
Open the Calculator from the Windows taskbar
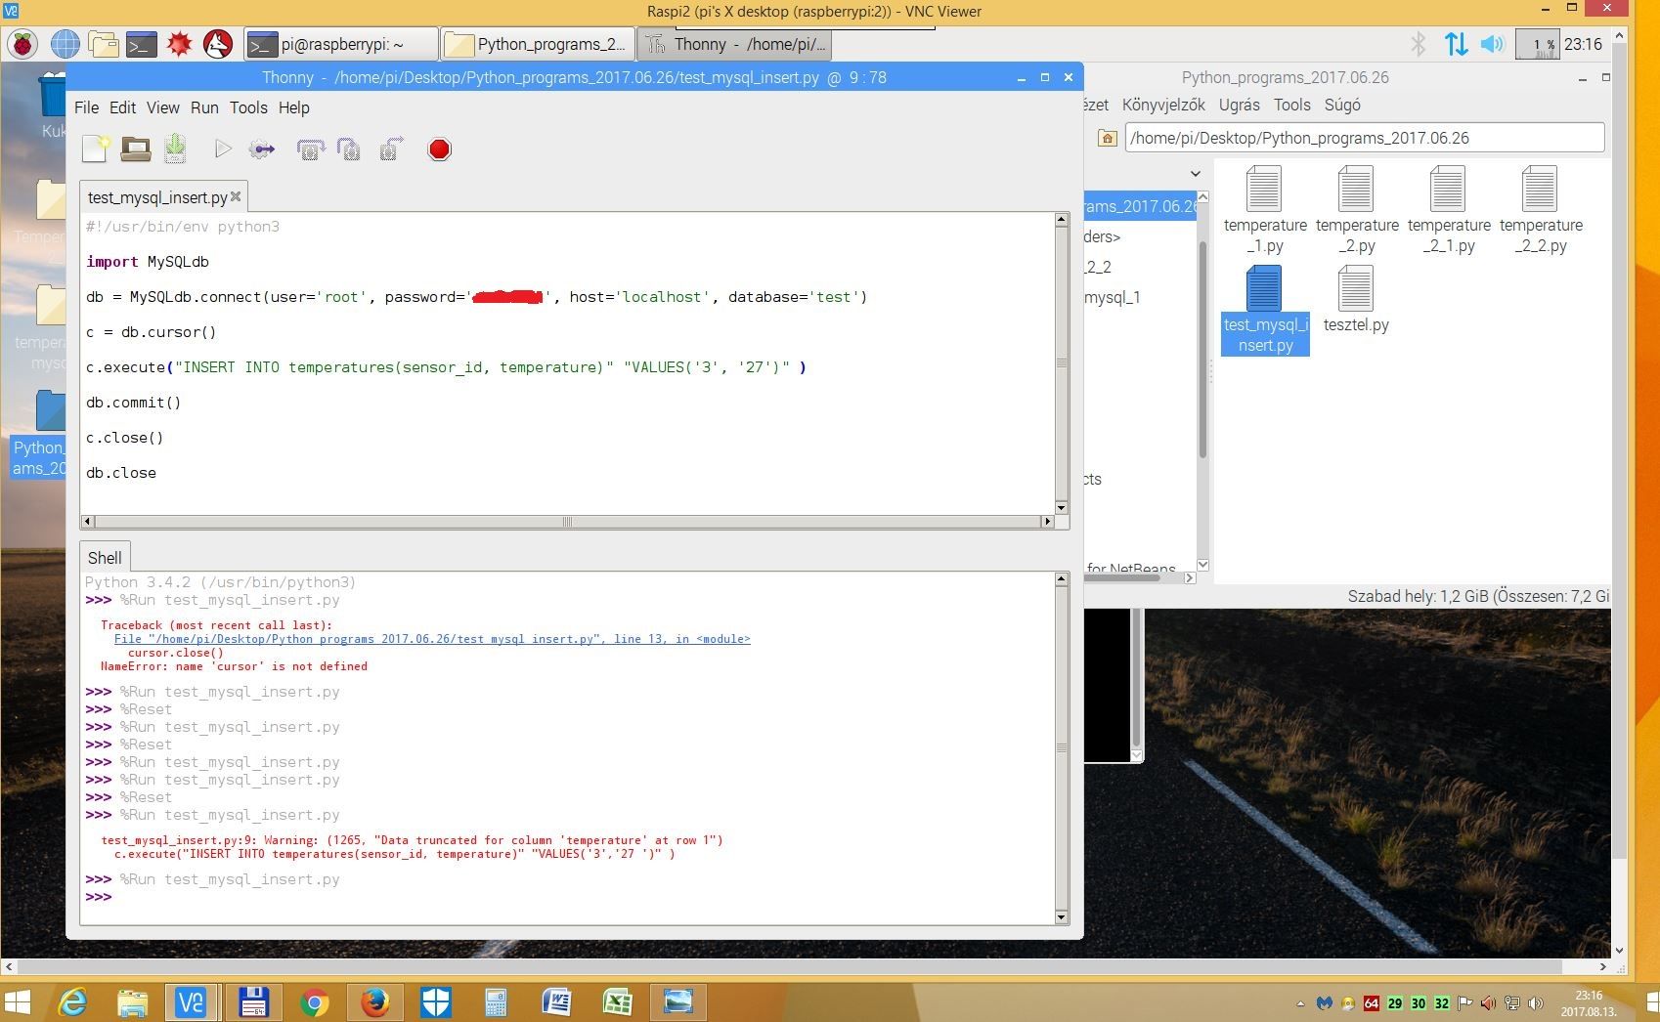tap(496, 1001)
